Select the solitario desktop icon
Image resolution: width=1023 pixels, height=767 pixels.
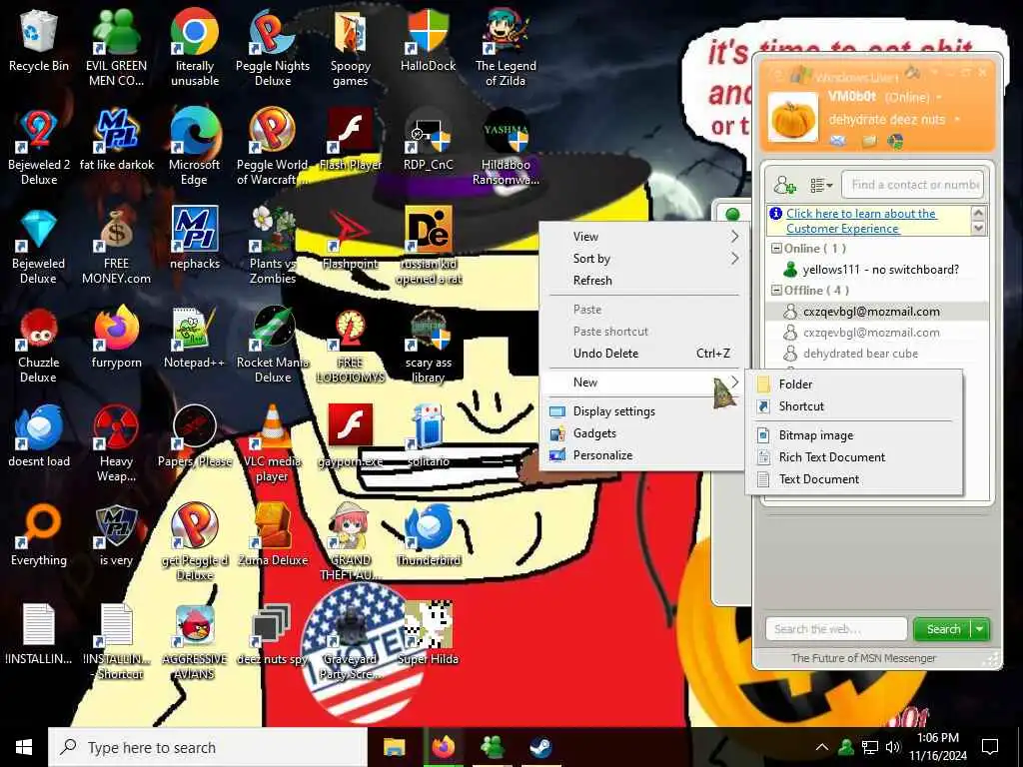click(x=428, y=435)
